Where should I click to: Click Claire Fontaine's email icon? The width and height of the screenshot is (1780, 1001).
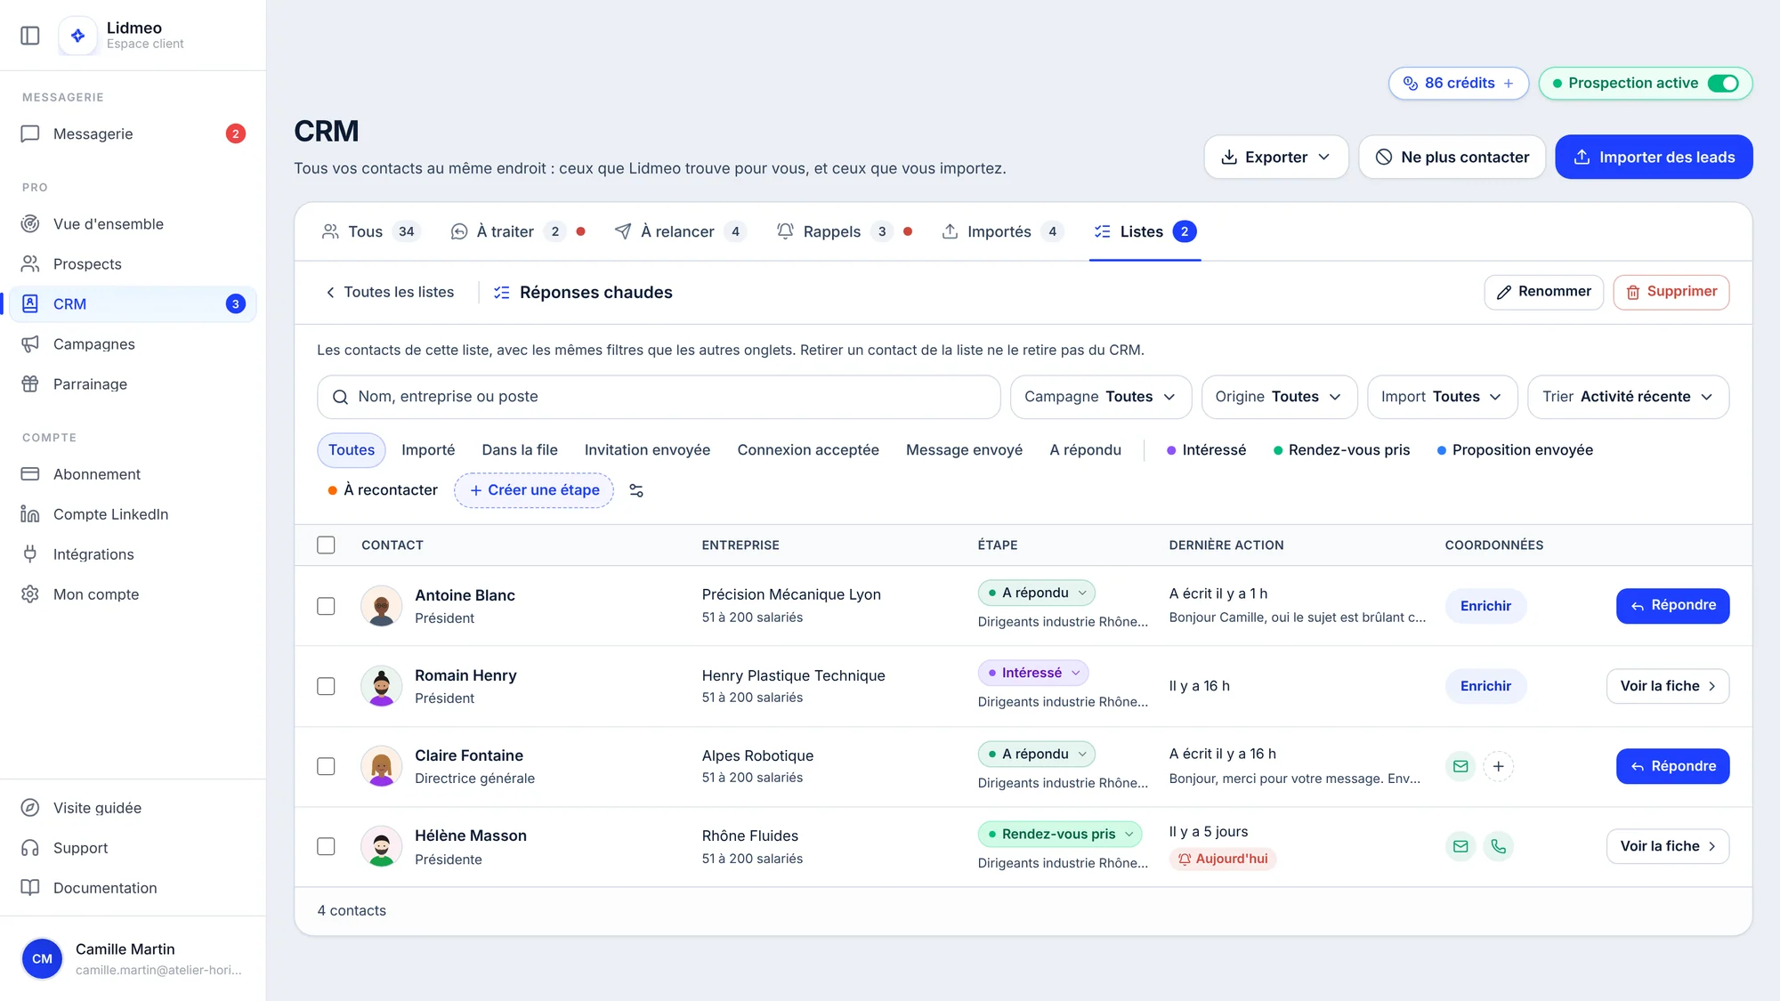pyautogui.click(x=1460, y=766)
